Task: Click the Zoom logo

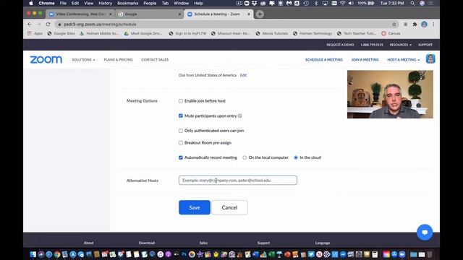Action: [46, 59]
